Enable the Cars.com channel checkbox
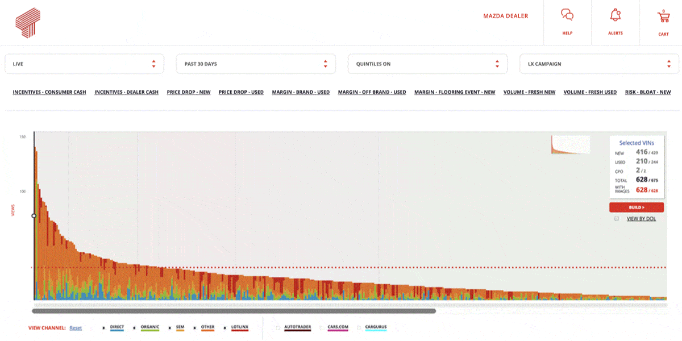 pos(322,328)
